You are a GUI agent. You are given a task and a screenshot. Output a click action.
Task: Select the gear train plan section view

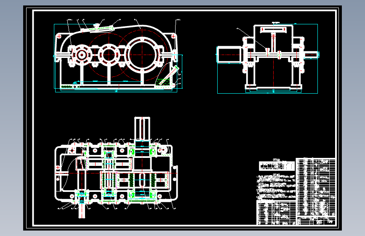(x=116, y=168)
